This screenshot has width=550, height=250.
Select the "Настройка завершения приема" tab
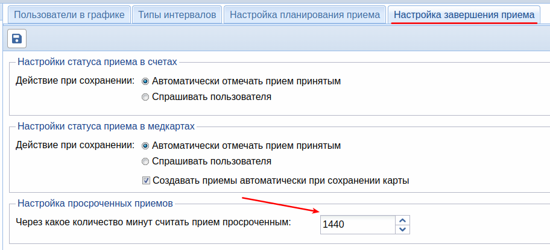tap(464, 14)
